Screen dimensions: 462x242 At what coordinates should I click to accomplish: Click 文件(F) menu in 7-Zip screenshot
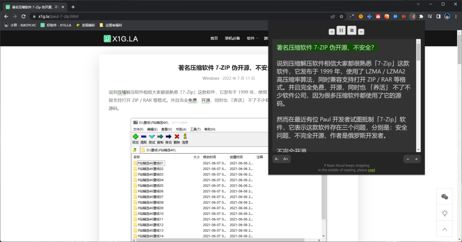point(138,129)
